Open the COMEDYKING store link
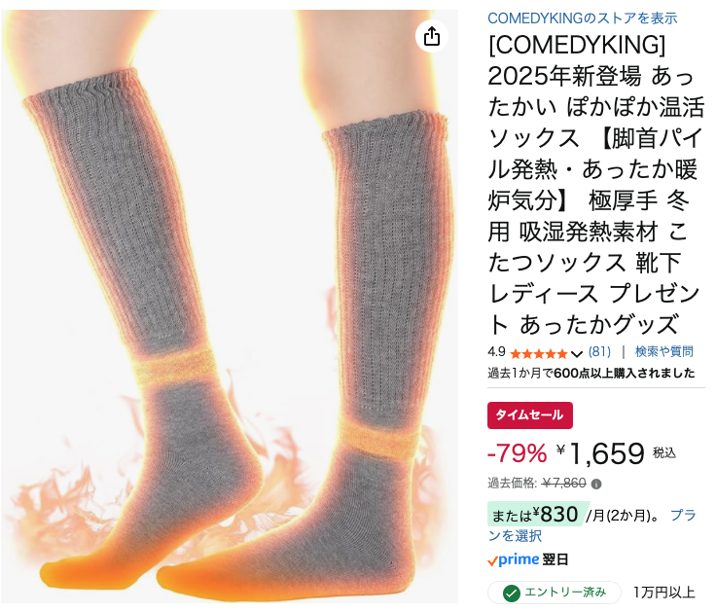The image size is (716, 612). tap(582, 18)
